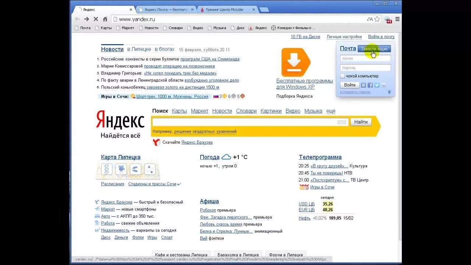Click the browser back arrow
This screenshot has height=265, width=471.
click(x=77, y=19)
